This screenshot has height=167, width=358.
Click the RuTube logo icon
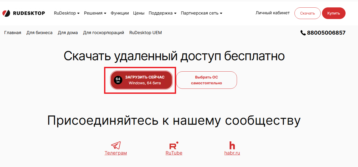[x=174, y=145]
